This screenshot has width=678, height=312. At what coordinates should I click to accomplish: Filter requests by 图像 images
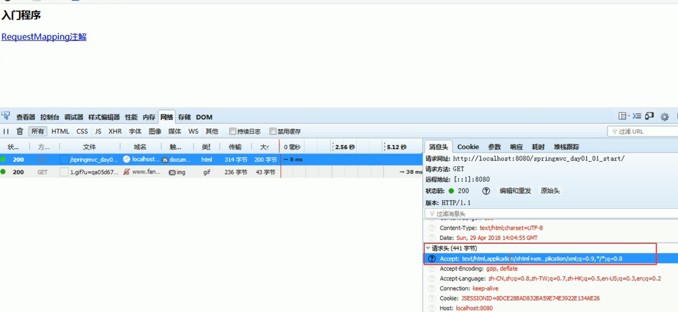coord(155,131)
